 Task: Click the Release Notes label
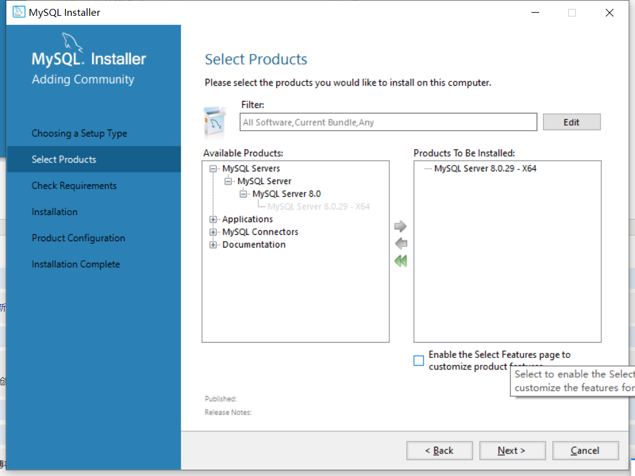(x=228, y=413)
